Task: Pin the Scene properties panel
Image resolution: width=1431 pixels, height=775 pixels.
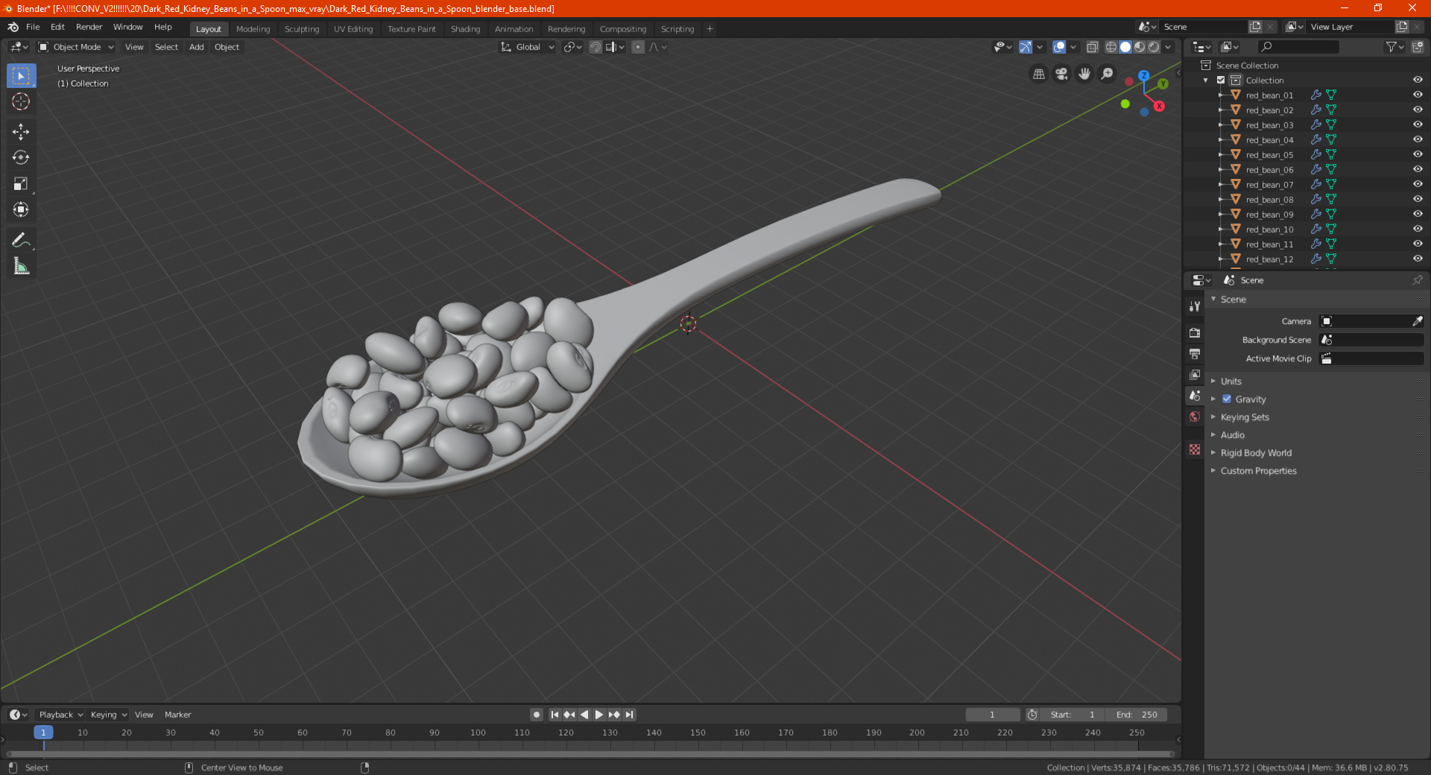Action: click(1417, 280)
